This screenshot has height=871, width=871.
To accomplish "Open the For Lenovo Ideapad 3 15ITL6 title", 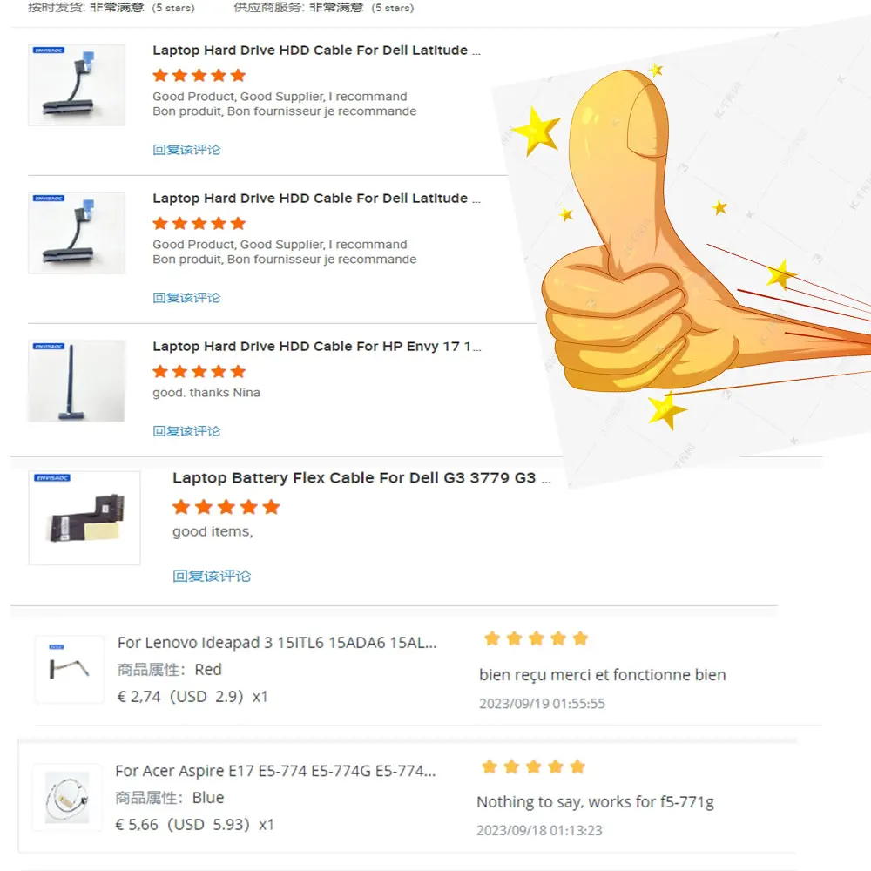I will (x=277, y=643).
